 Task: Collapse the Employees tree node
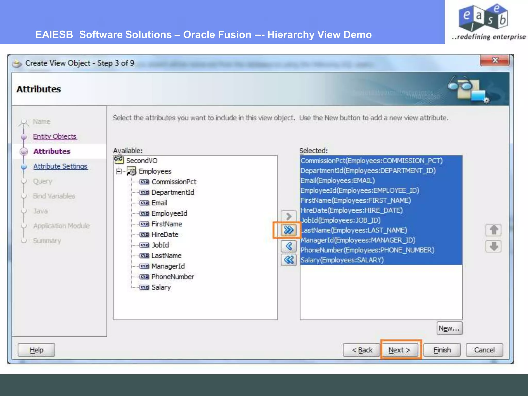[119, 171]
